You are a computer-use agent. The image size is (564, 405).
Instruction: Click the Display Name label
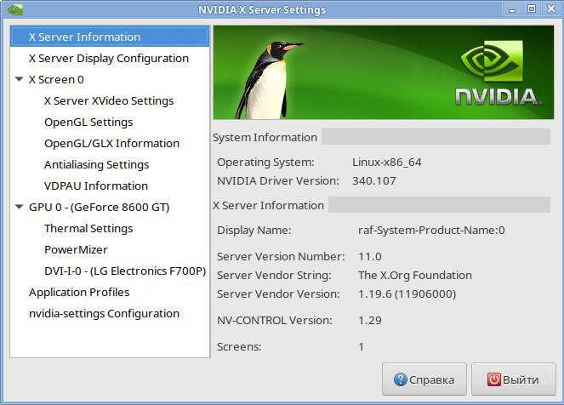click(254, 230)
